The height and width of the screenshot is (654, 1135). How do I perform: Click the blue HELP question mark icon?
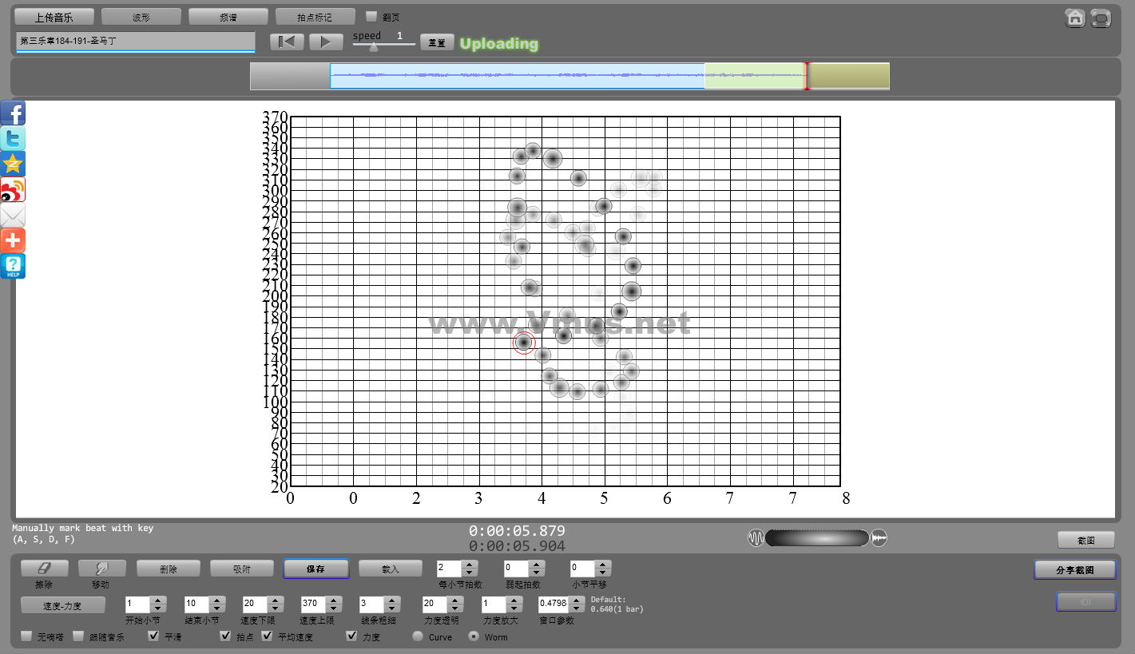coord(13,266)
